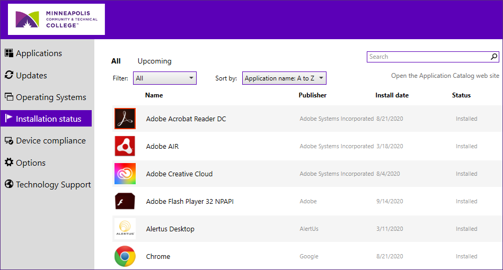Click the Alertus Desktop icon

125,229
